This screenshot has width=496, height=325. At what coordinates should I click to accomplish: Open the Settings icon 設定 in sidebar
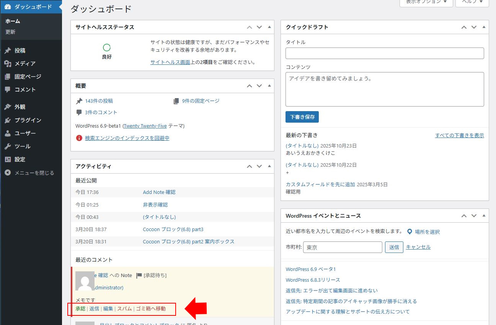pos(8,159)
